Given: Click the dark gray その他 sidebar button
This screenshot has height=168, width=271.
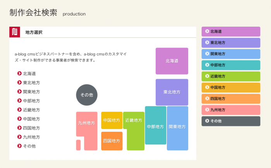Looking at the screenshot, I should coord(231,121).
